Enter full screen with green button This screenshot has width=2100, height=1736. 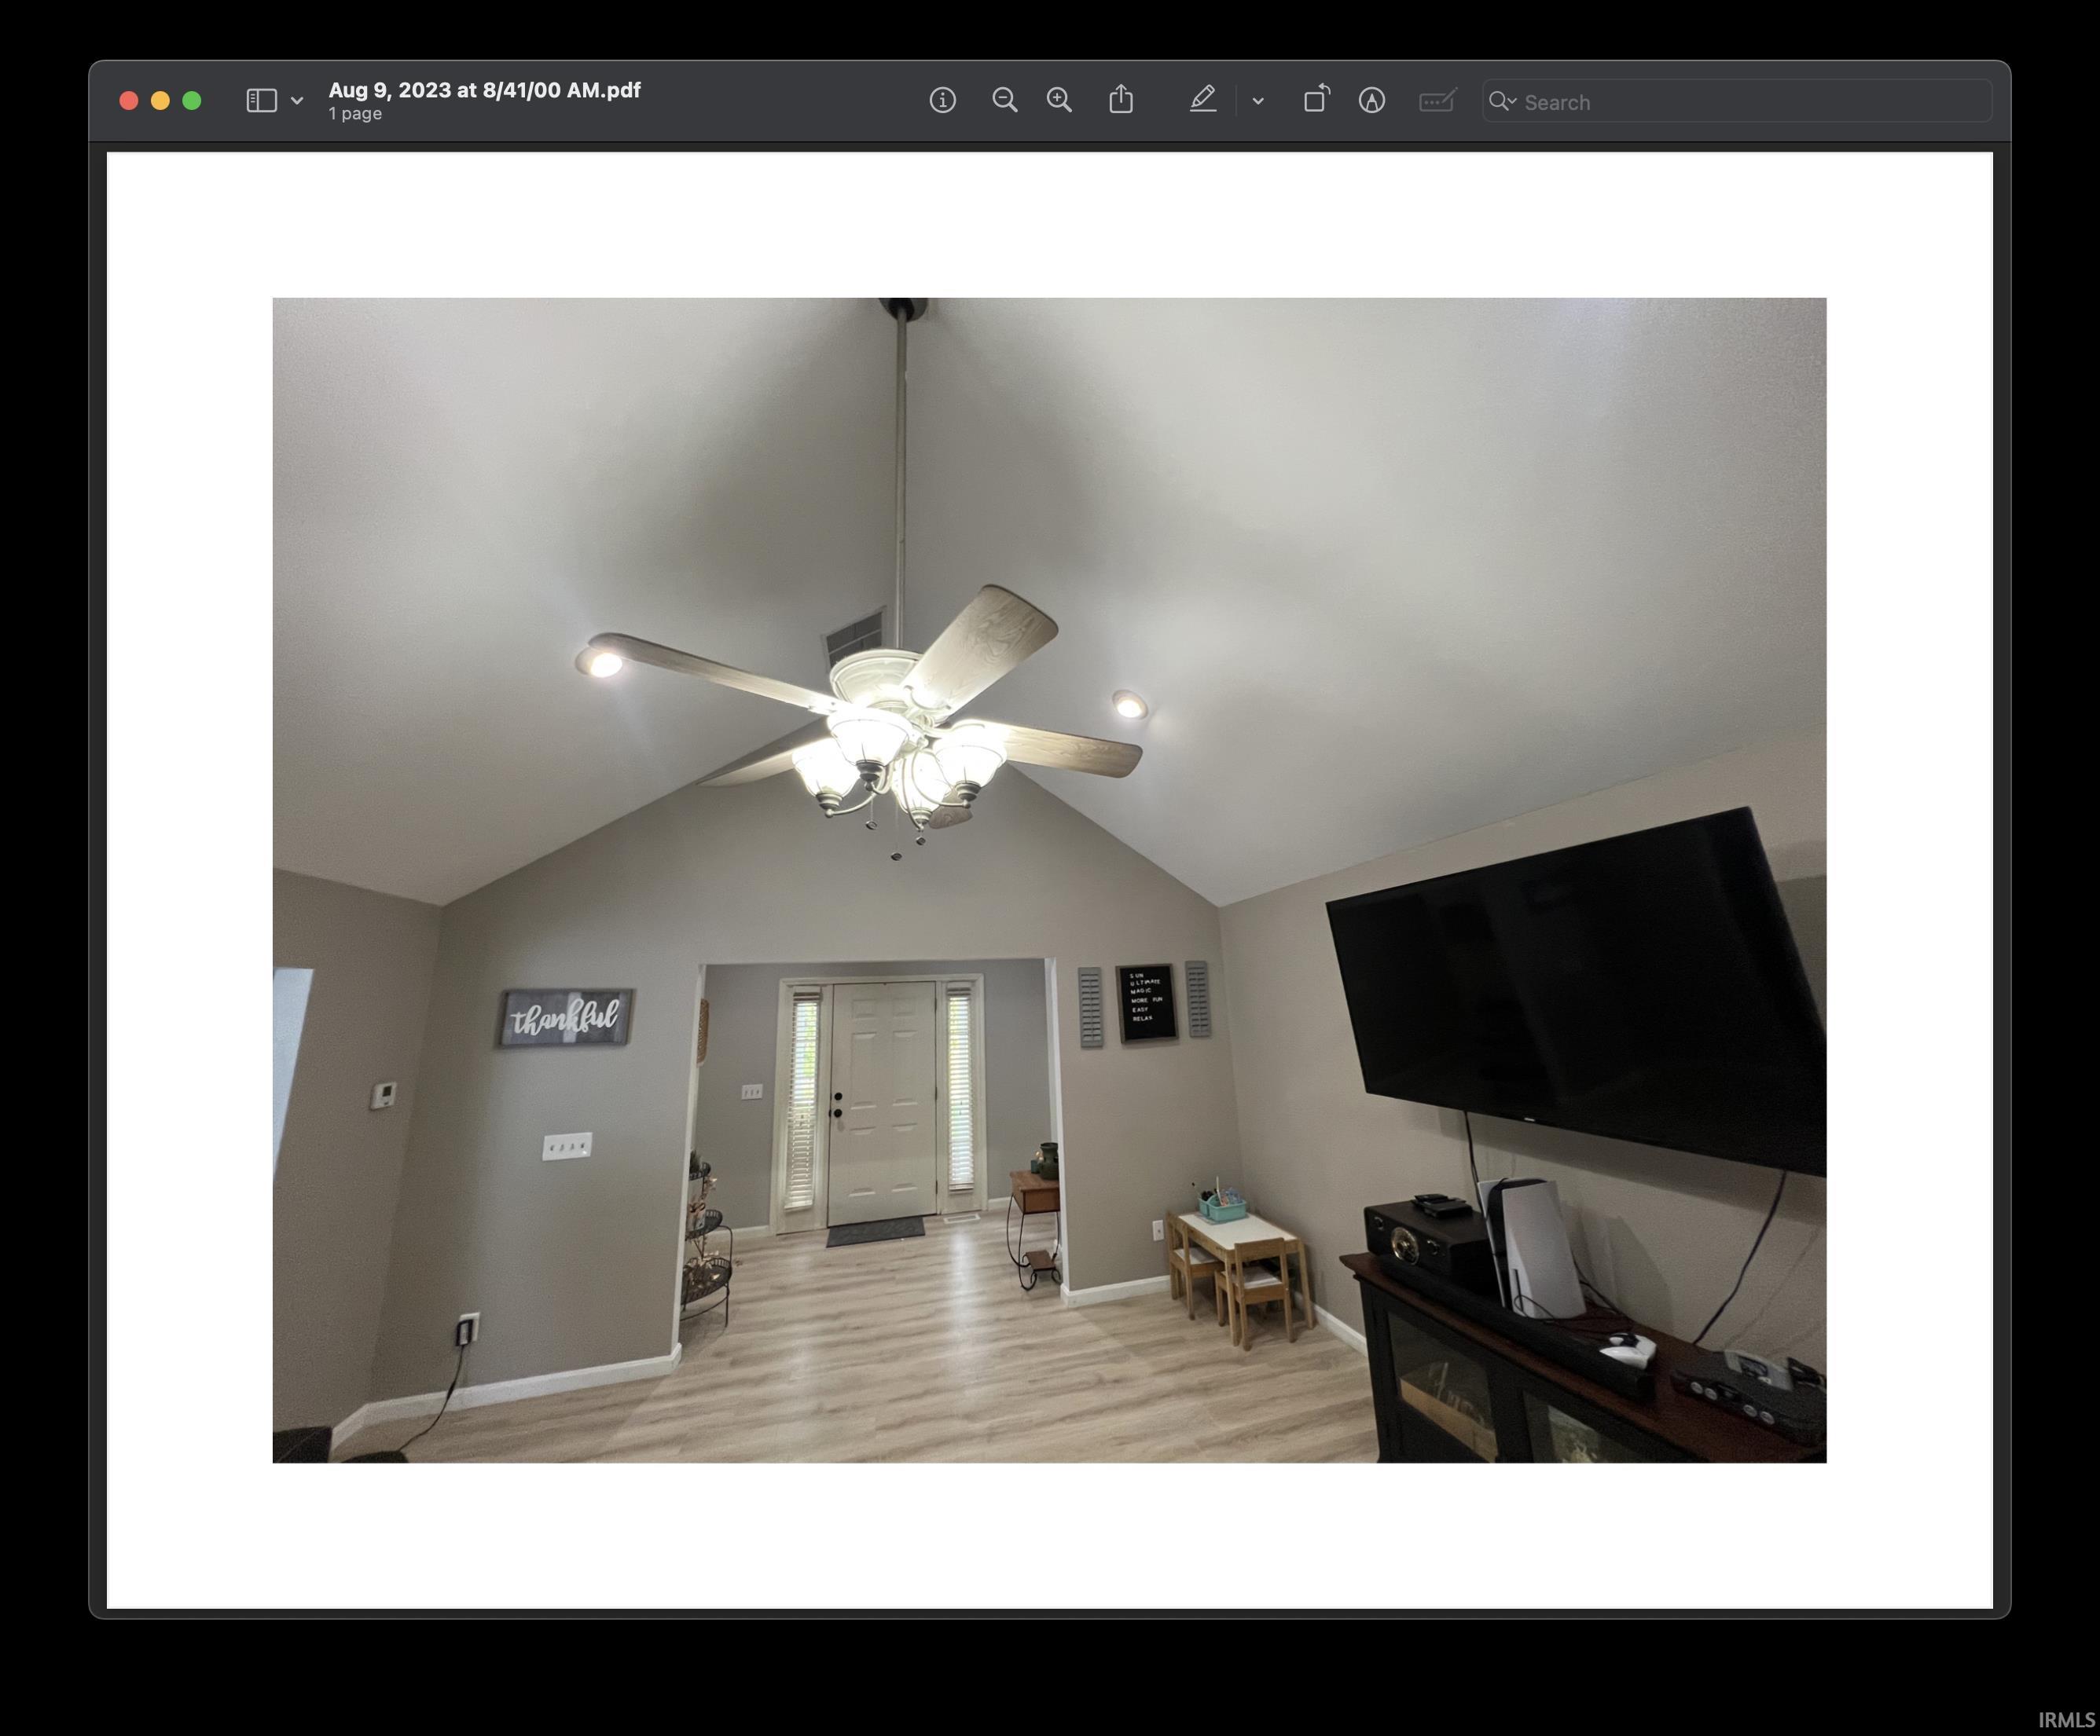[192, 101]
